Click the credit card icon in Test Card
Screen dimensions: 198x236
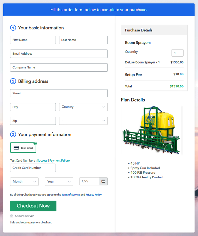[16, 148]
